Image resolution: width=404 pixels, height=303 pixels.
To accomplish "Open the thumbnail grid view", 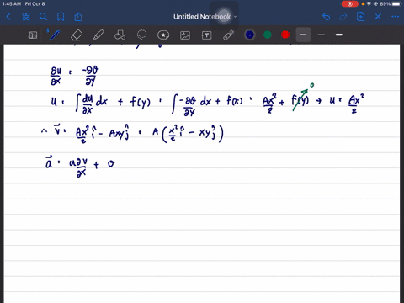I will click(26, 17).
